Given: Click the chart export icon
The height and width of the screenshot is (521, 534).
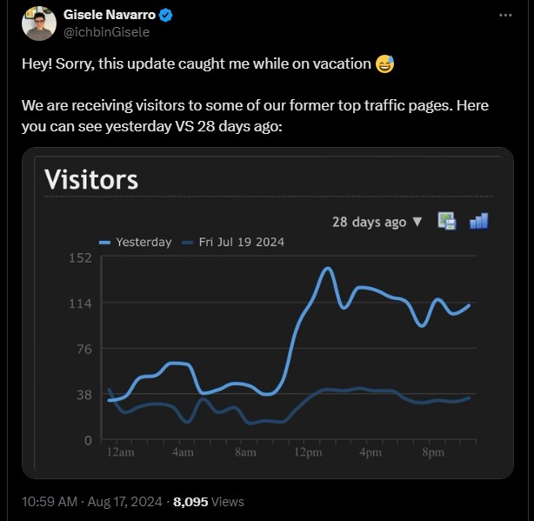Looking at the screenshot, I should coord(447,221).
